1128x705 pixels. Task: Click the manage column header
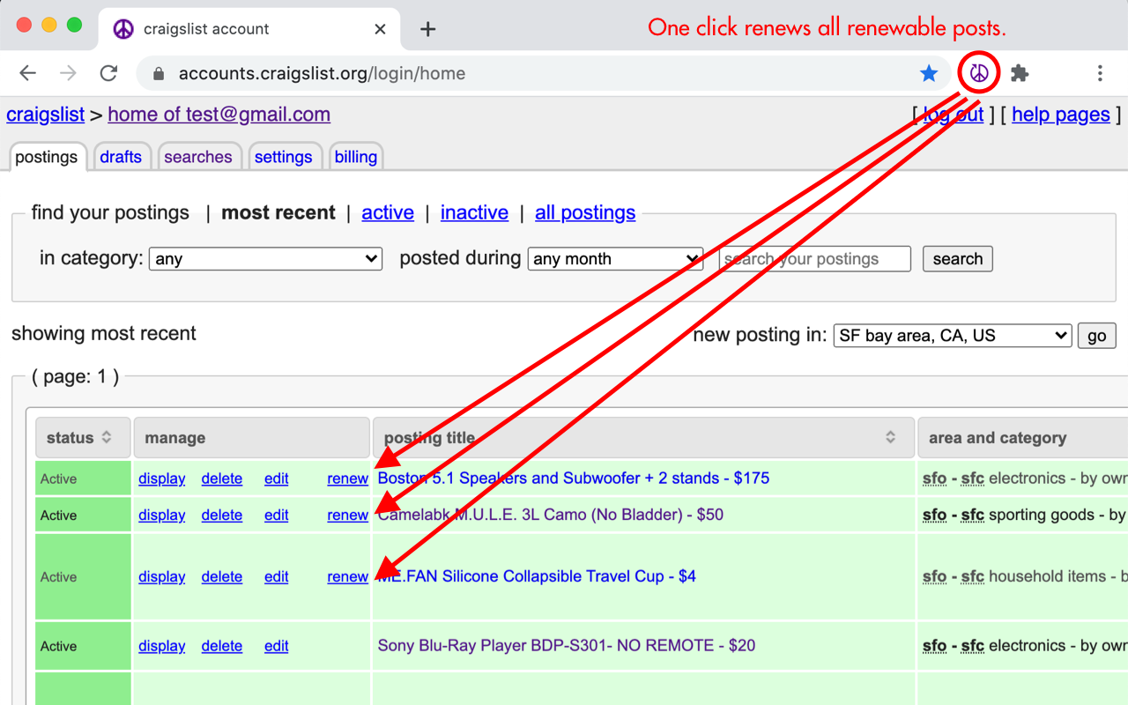click(x=252, y=438)
